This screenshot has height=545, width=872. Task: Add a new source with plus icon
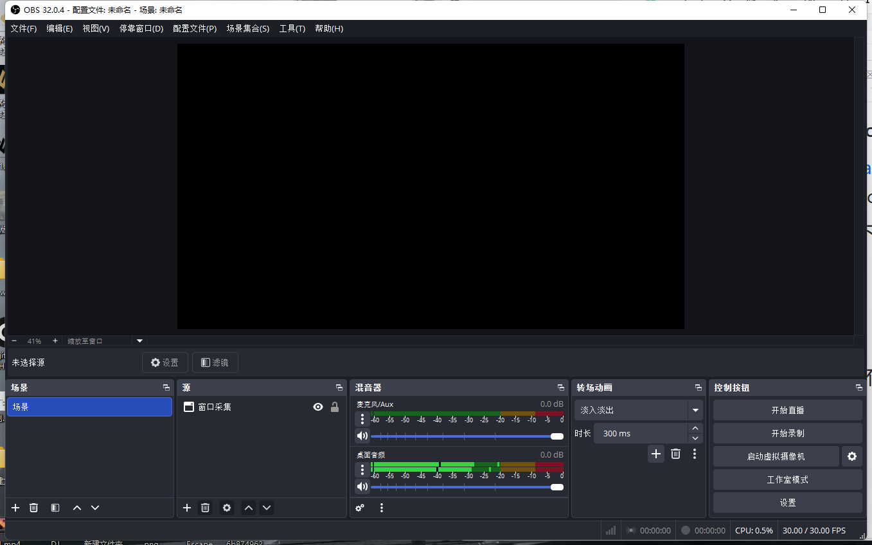tap(187, 508)
